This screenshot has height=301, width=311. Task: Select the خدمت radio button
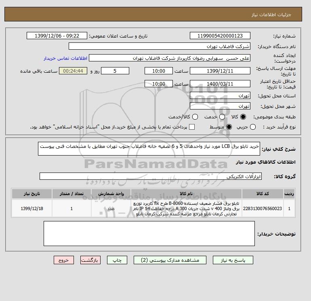coord(222,117)
